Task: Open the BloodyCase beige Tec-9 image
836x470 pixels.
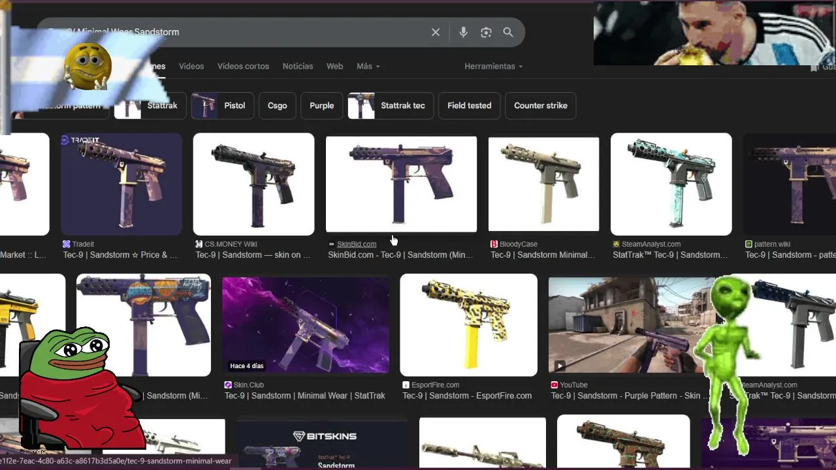Action: (543, 184)
